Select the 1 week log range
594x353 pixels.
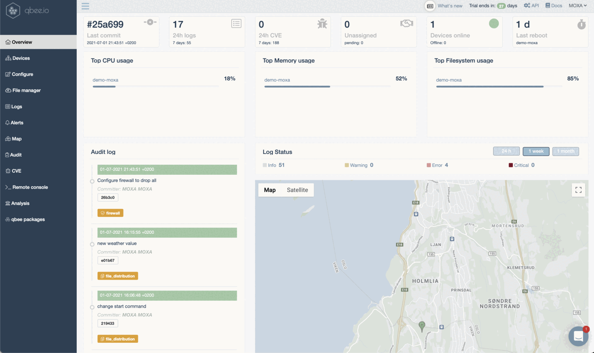(x=536, y=151)
